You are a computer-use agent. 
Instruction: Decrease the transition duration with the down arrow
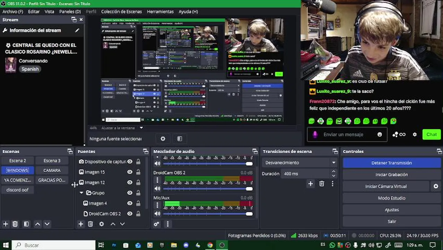coord(333,176)
